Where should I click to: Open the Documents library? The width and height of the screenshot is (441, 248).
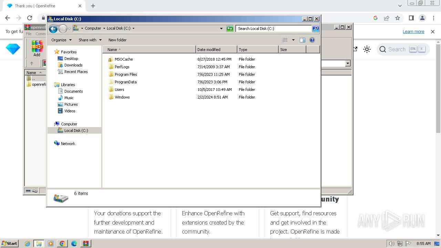(x=73, y=91)
